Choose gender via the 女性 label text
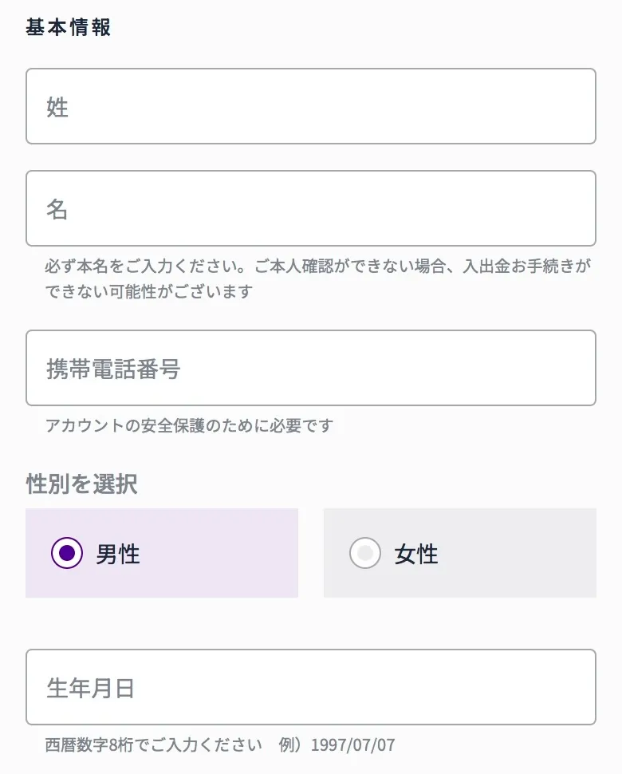The width and height of the screenshot is (622, 774). tap(415, 554)
